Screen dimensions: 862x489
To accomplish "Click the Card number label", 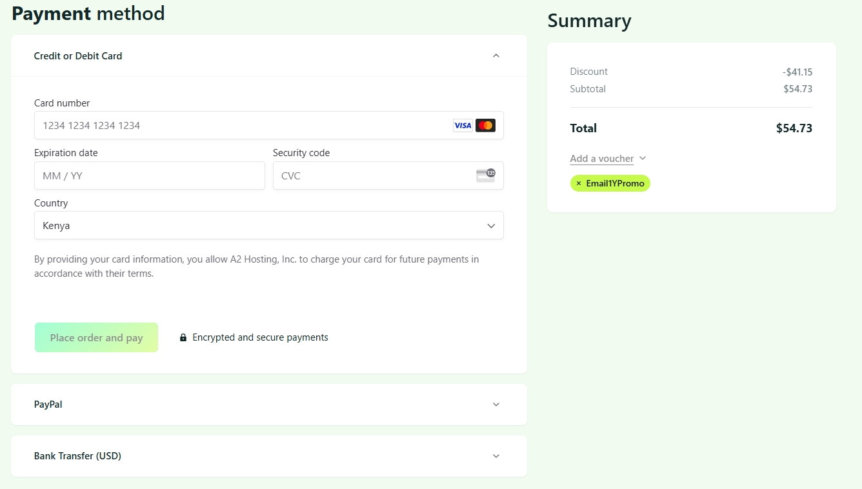I will [62, 103].
